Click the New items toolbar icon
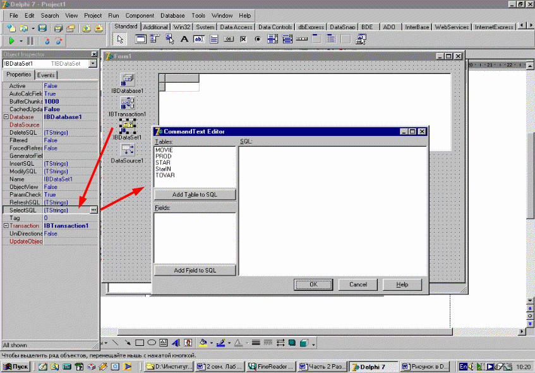The height and width of the screenshot is (373, 535). pyautogui.click(x=11, y=28)
